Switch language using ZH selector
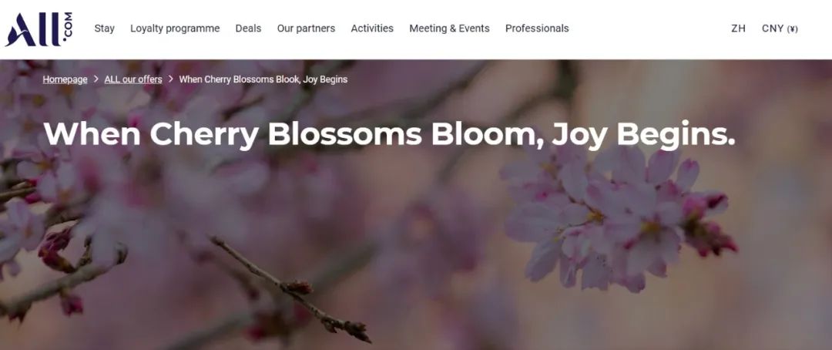 point(738,29)
